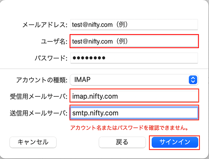
Task: Click the password dots in パスワード field
Action: point(89,58)
